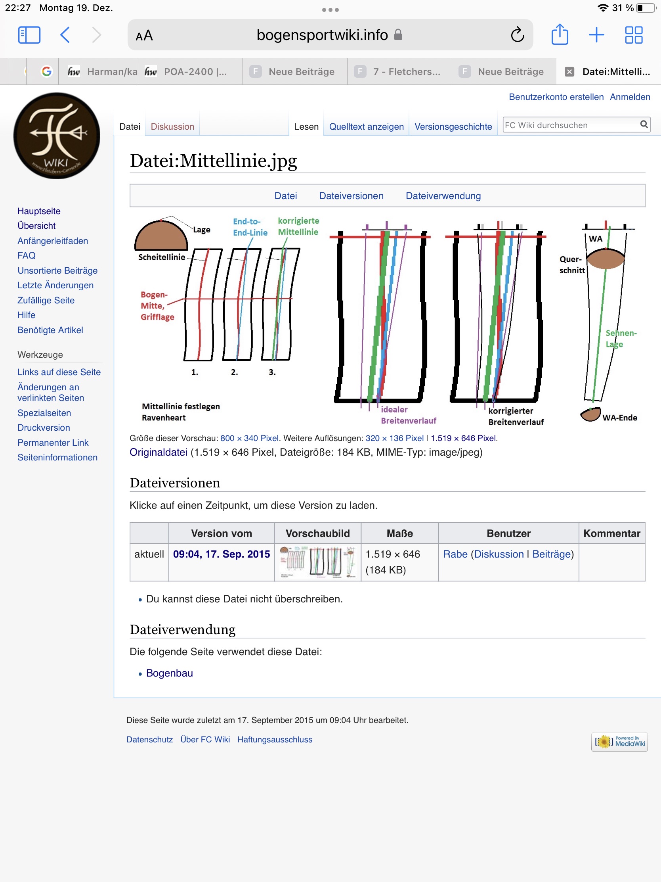Click the search magnifier icon
The width and height of the screenshot is (661, 882).
coord(644,125)
